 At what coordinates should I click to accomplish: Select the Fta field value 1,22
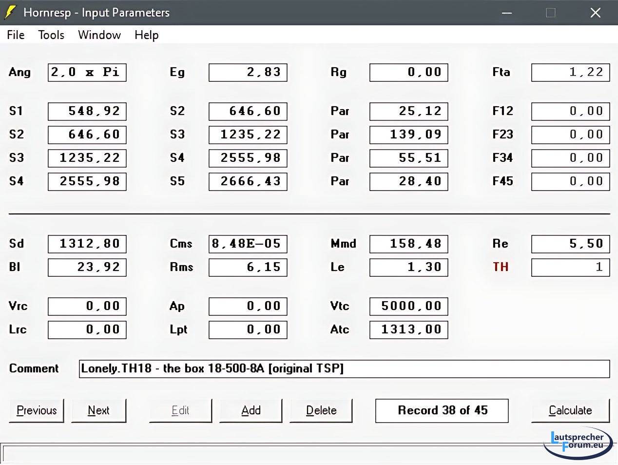570,73
